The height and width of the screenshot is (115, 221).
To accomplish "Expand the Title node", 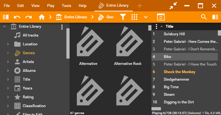I will [8, 79].
